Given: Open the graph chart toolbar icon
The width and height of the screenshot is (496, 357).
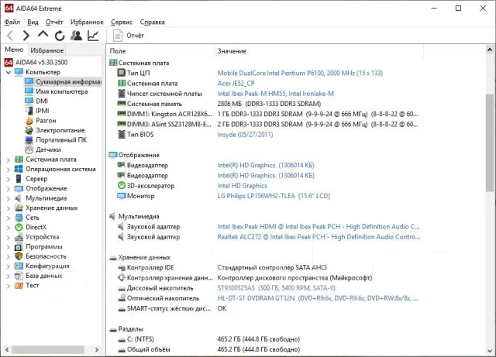Looking at the screenshot, I should [93, 36].
